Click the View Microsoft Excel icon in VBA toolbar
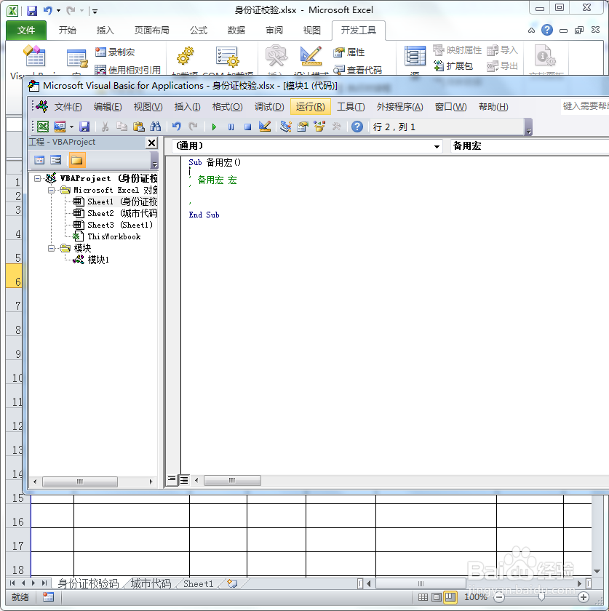This screenshot has height=611, width=609. [x=43, y=127]
